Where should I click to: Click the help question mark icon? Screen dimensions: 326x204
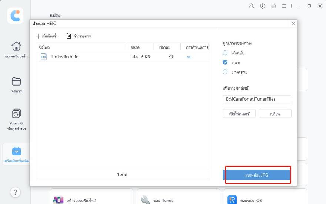[15, 192]
